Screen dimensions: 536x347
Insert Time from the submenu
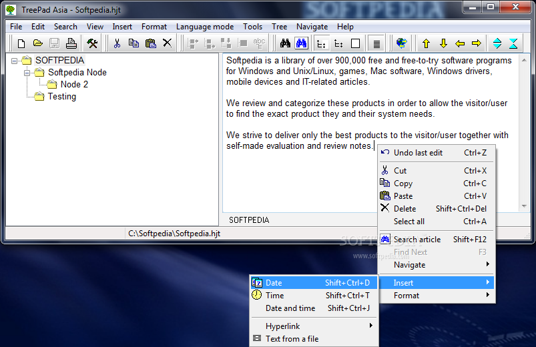pos(314,296)
